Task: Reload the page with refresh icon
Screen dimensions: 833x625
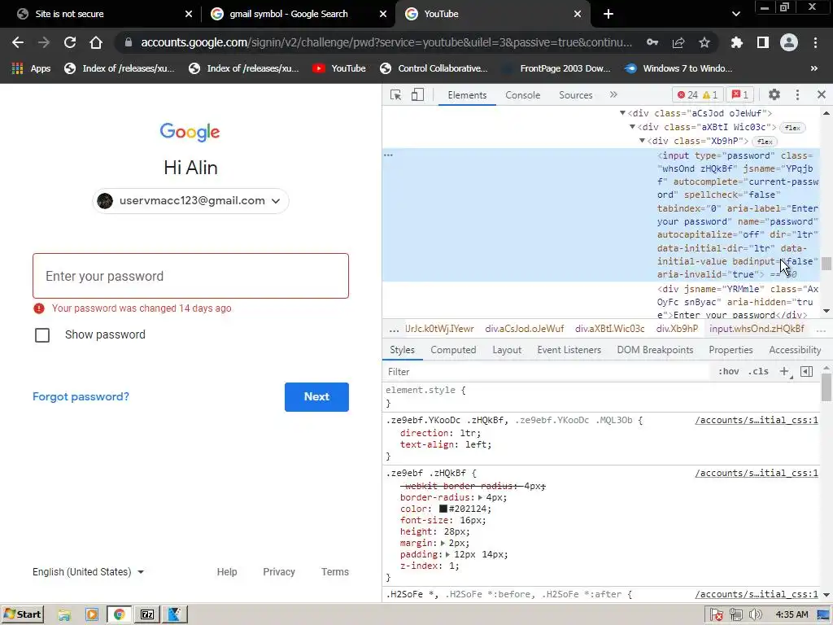Action: pyautogui.click(x=70, y=42)
